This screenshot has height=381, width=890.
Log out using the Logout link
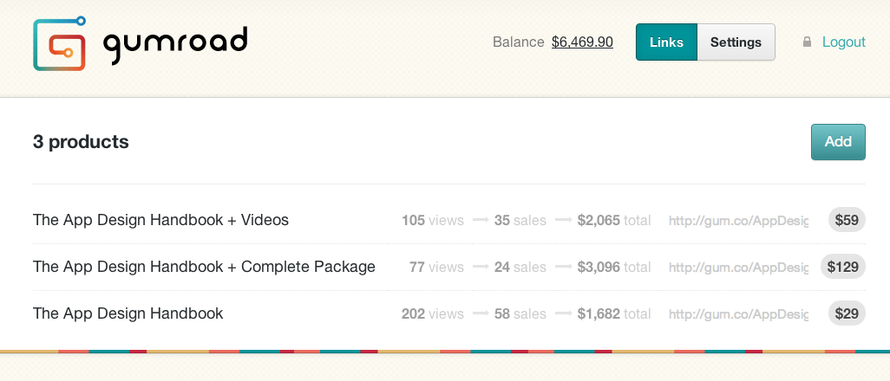(x=843, y=42)
